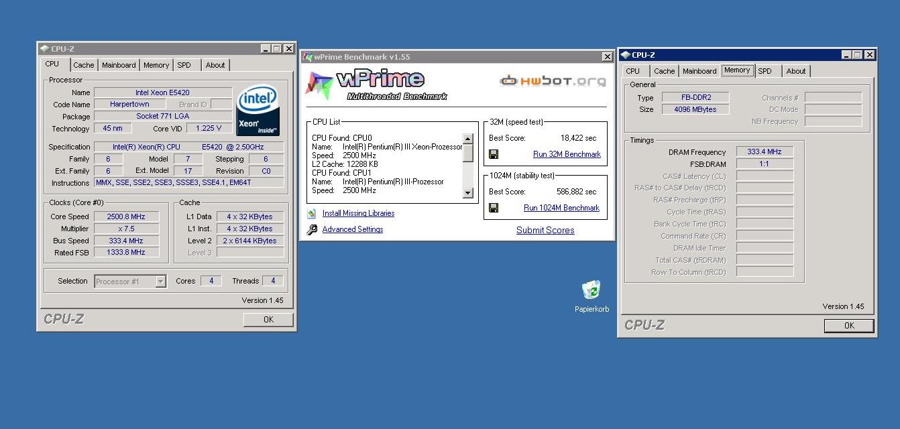Image resolution: width=900 pixels, height=429 pixels.
Task: Click CPU List scrollbar down arrow
Action: [468, 193]
